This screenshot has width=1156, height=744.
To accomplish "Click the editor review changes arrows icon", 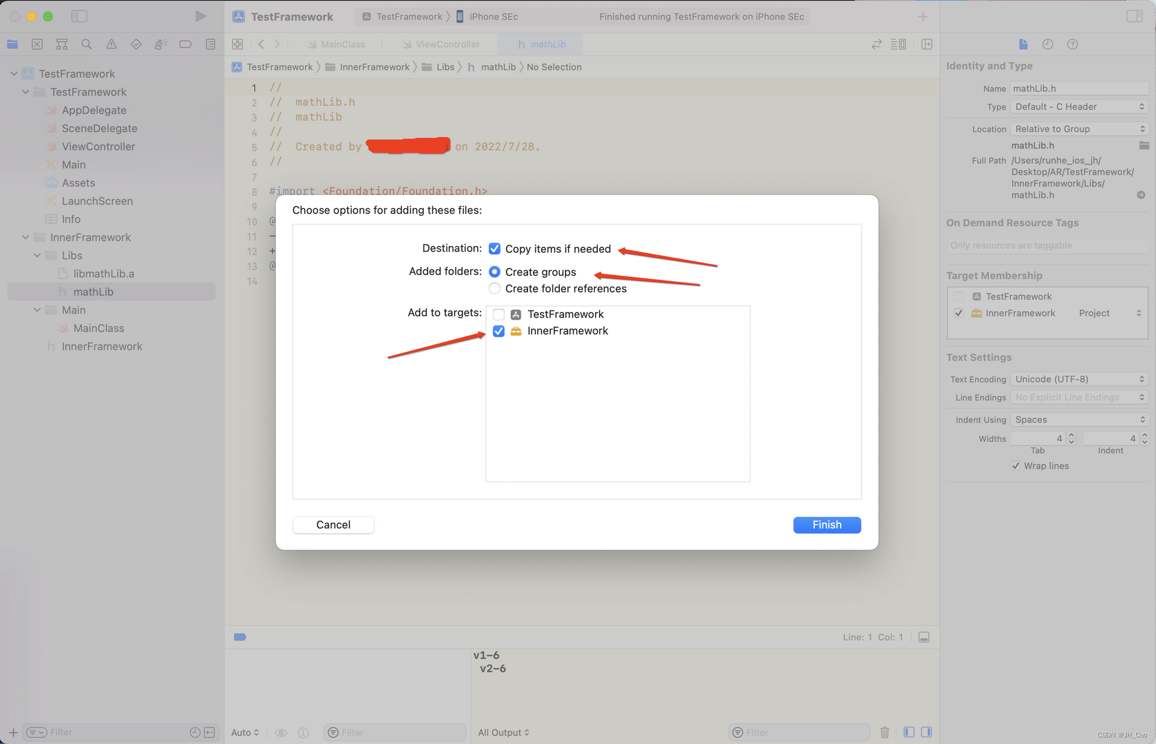I will [x=877, y=44].
